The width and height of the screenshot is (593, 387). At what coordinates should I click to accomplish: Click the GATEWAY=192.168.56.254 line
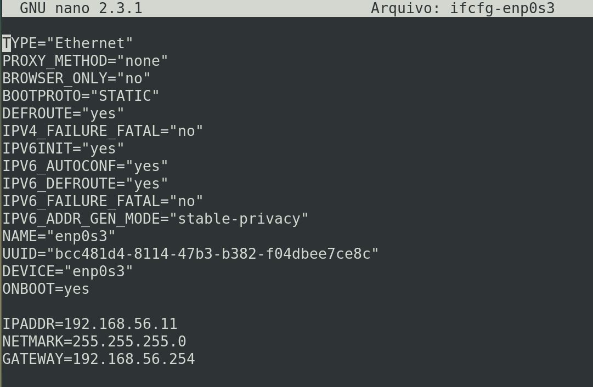99,359
